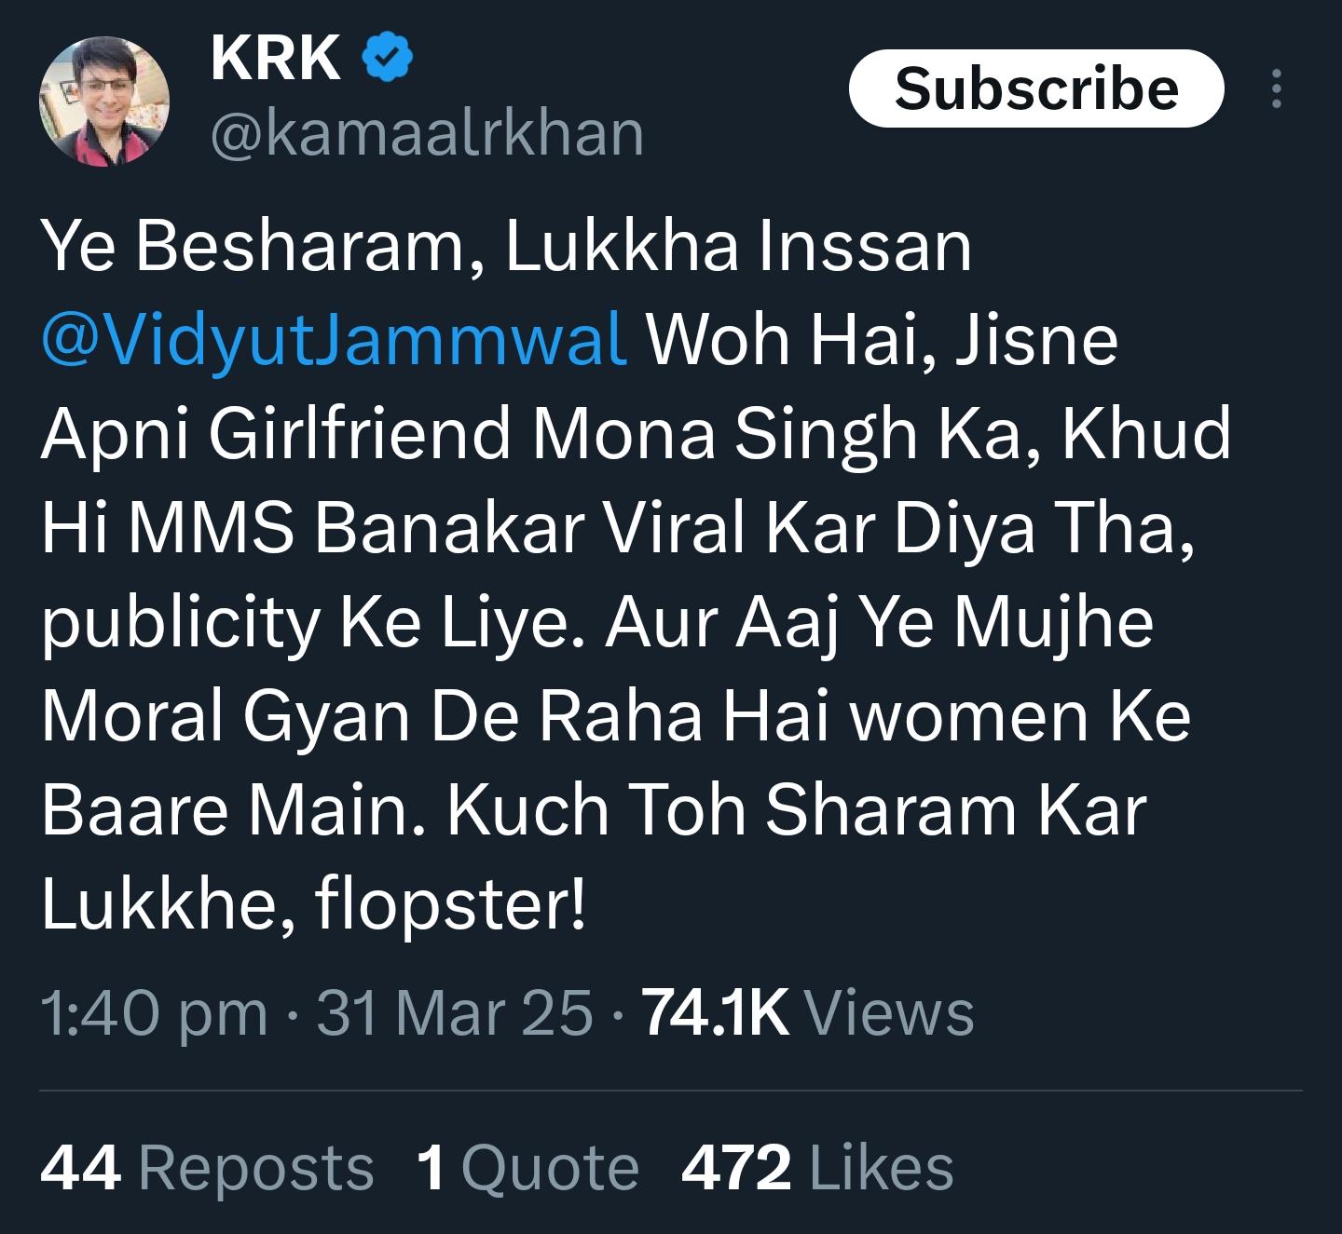Image resolution: width=1342 pixels, height=1234 pixels.
Task: Click the word flopster! in tweet
Action: (x=452, y=905)
